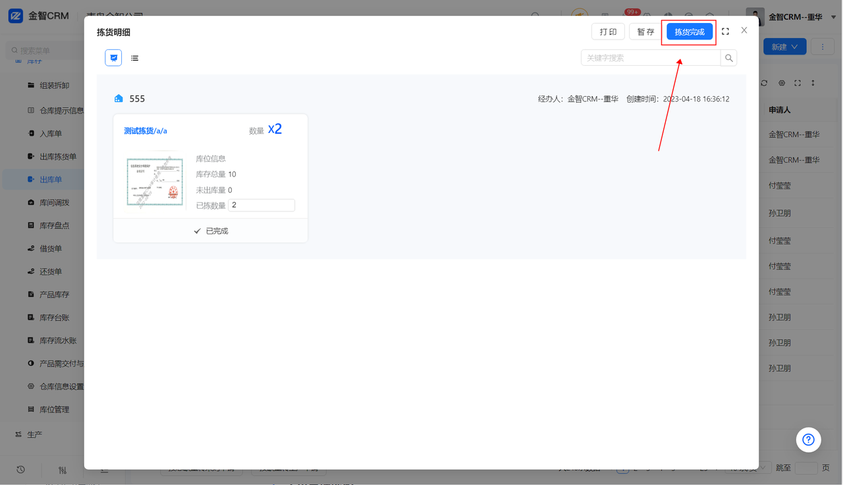The image size is (843, 485).
Task: Click the user avatar photo
Action: tap(755, 16)
